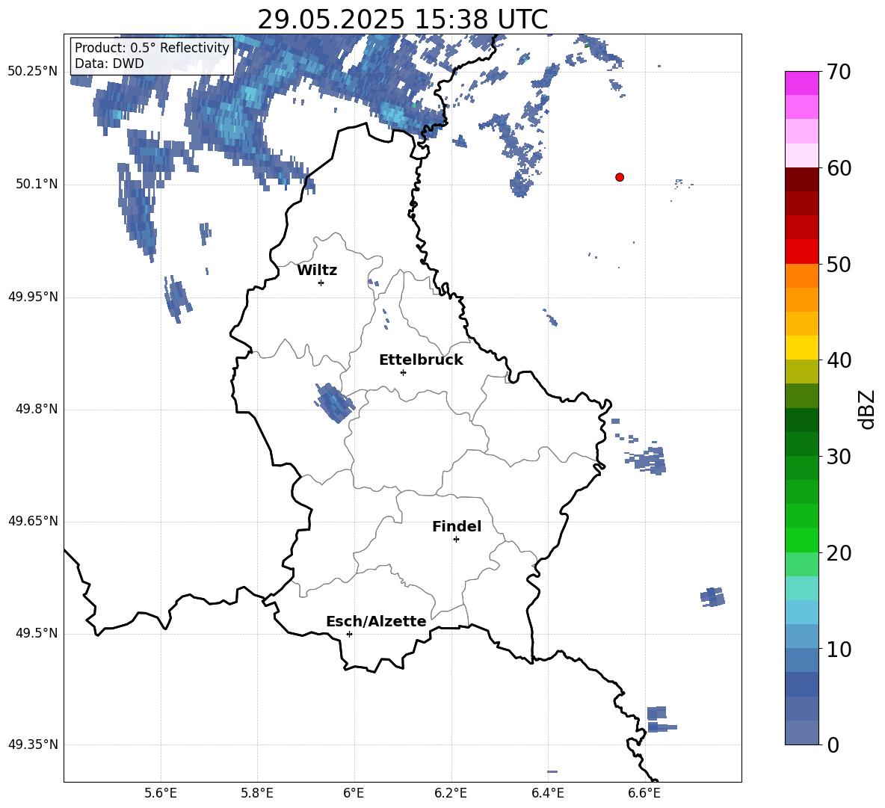Click the 6.2°E longitude label
This screenshot has width=885, height=808.
tap(451, 793)
